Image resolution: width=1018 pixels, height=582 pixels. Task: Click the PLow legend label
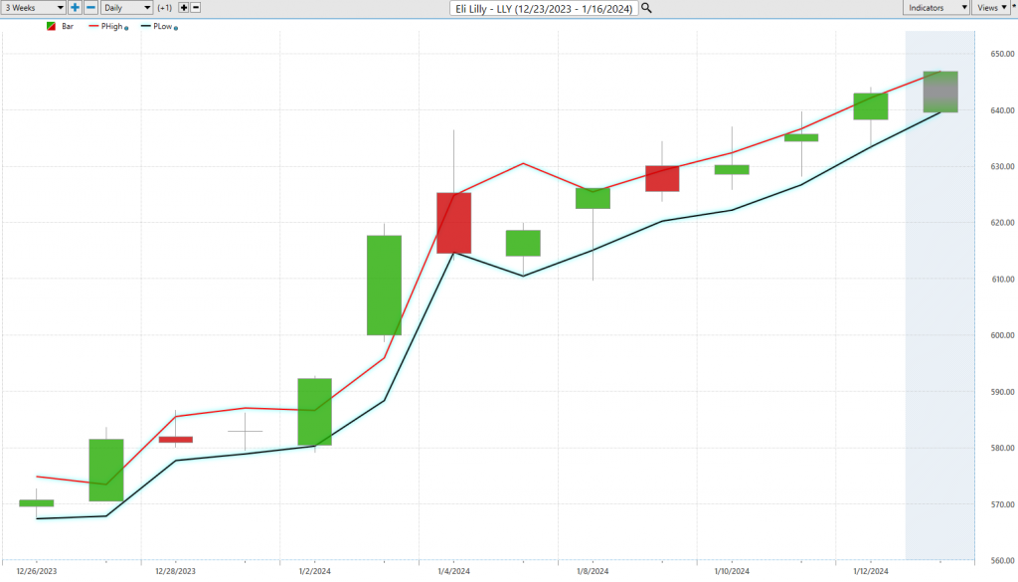[163, 27]
